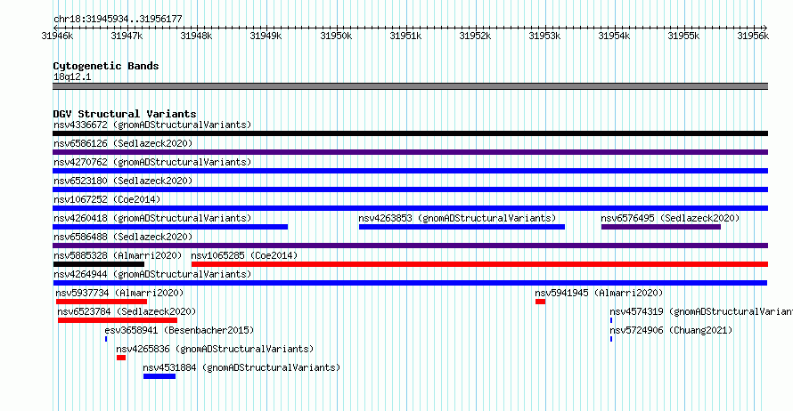This screenshot has width=793, height=411.
Task: Select the nsv6586126 purple variant bar
Action: click(x=410, y=152)
